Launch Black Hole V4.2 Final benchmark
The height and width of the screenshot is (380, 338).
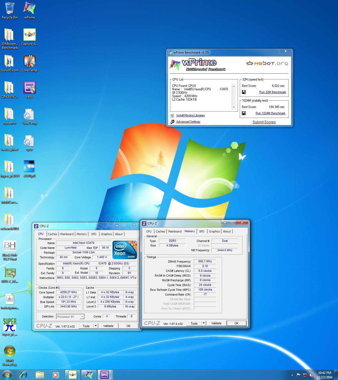click(10, 250)
